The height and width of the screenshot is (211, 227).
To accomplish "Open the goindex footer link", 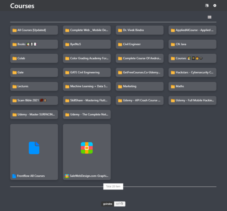I will [x=107, y=204].
